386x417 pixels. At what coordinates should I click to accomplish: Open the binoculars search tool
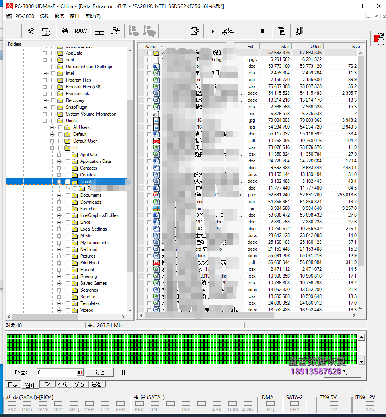pyautogui.click(x=65, y=31)
